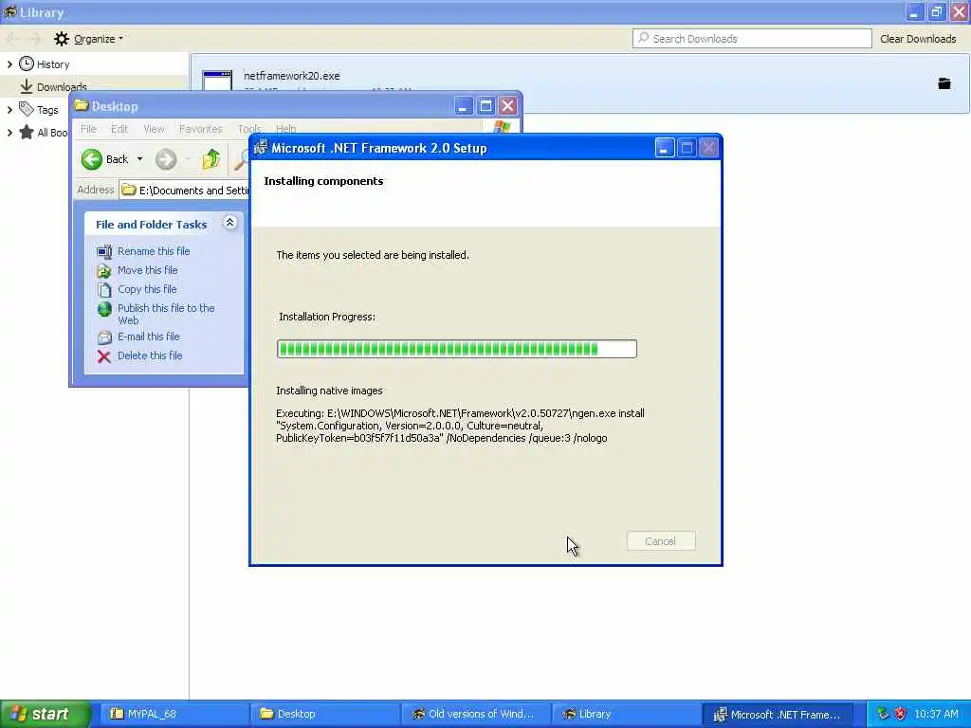
Task: Click the Desktop window title folder icon
Action: click(x=82, y=105)
